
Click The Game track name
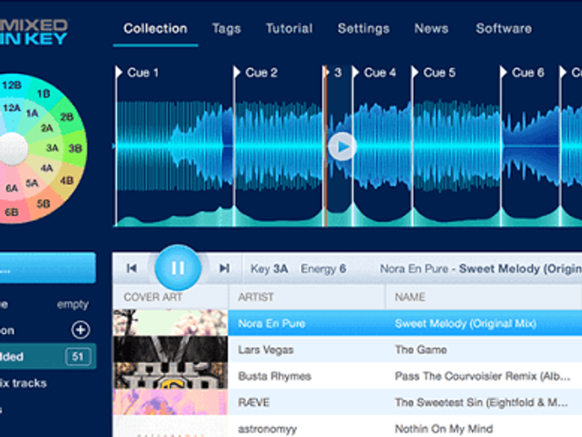(x=421, y=350)
